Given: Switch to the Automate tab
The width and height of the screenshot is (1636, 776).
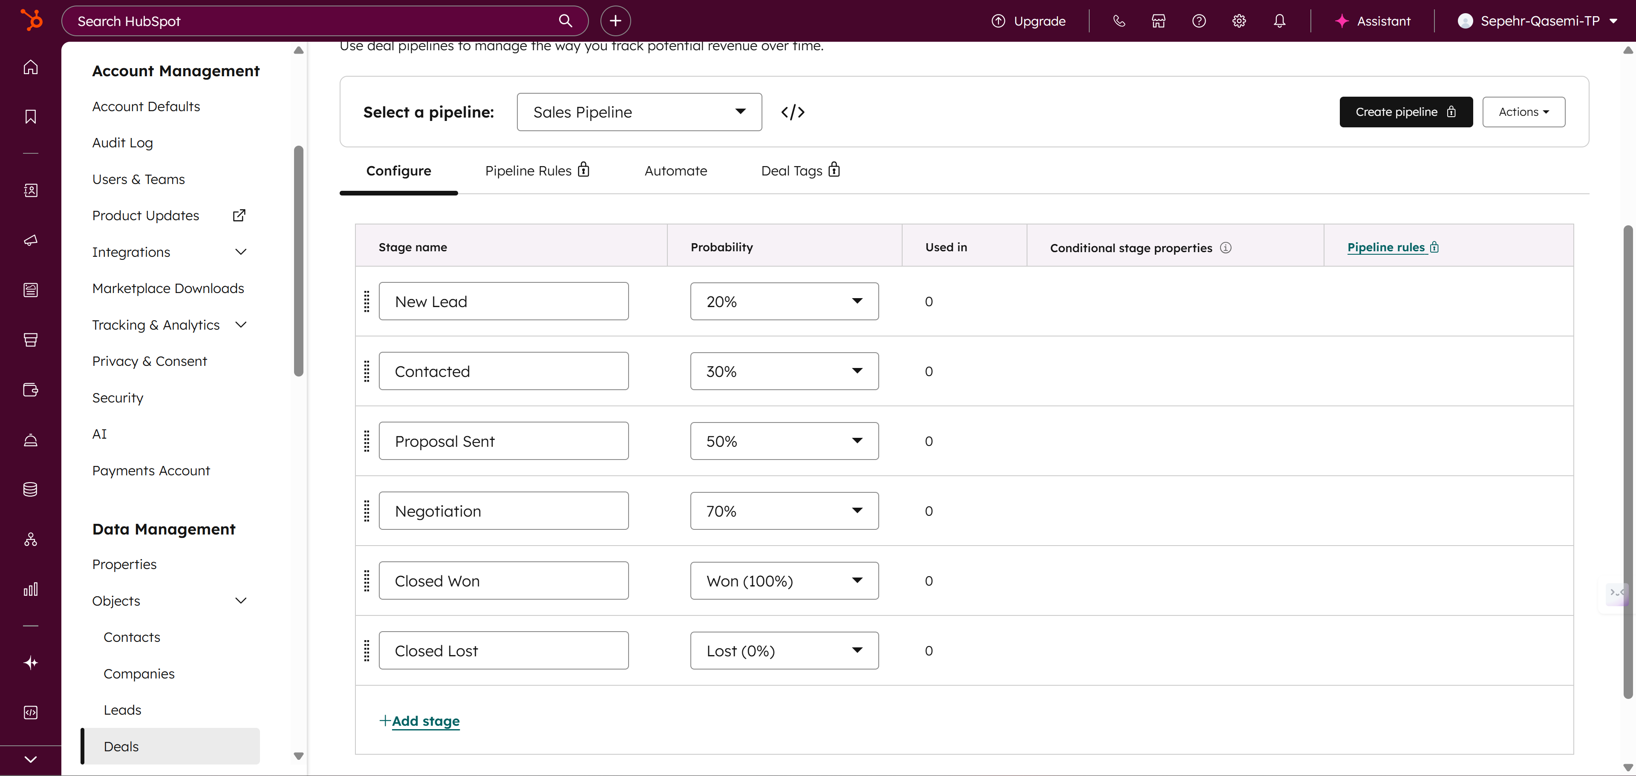Looking at the screenshot, I should pos(675,170).
